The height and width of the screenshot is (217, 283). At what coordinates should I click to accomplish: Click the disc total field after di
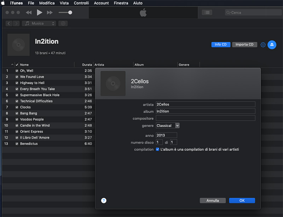click(173, 142)
